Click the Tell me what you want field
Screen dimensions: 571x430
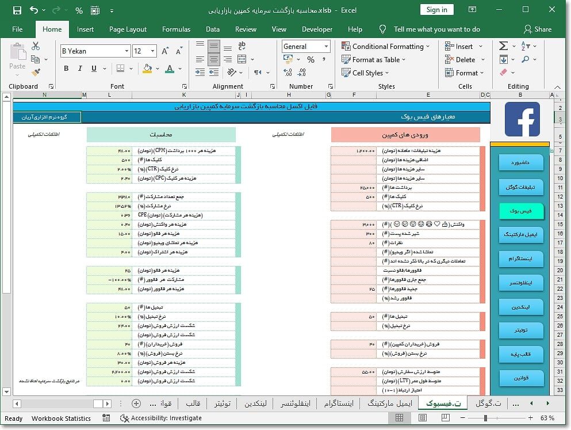436,29
